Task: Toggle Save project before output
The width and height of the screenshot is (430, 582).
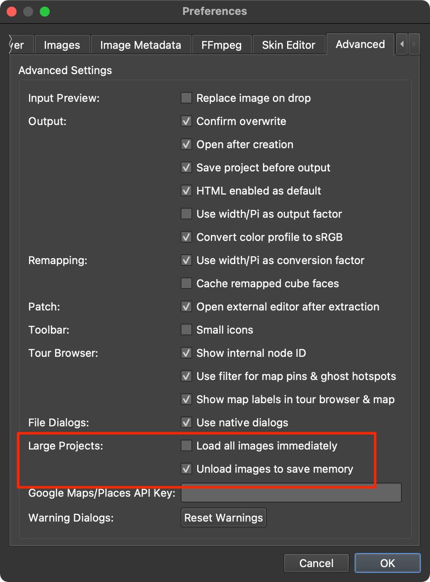Action: pyautogui.click(x=186, y=167)
